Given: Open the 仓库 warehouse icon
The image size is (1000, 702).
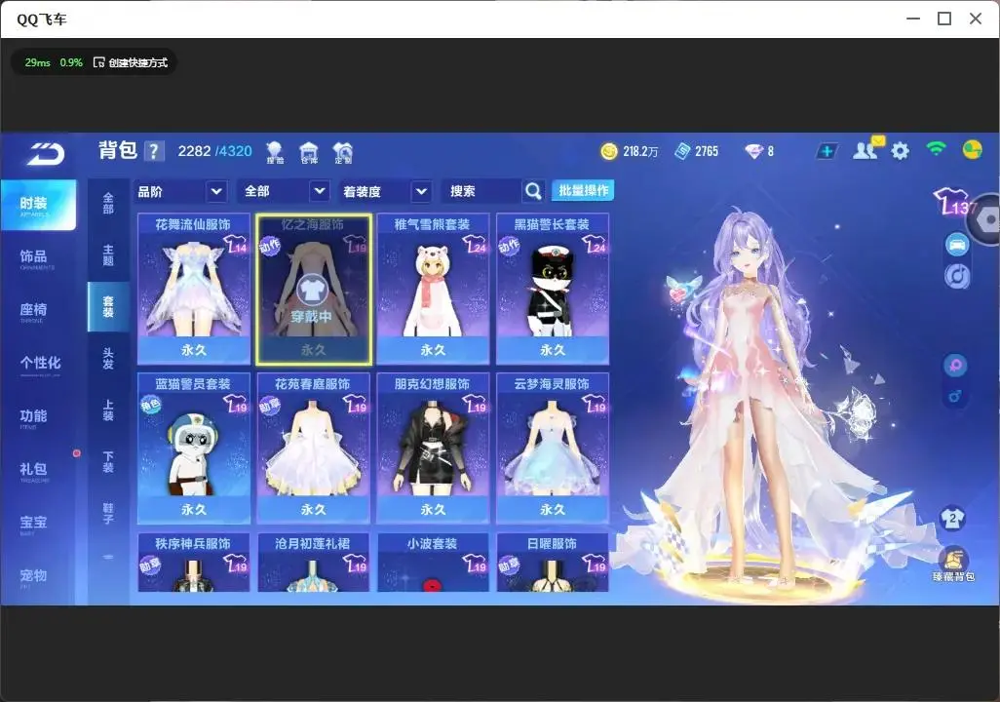Looking at the screenshot, I should coord(309,152).
